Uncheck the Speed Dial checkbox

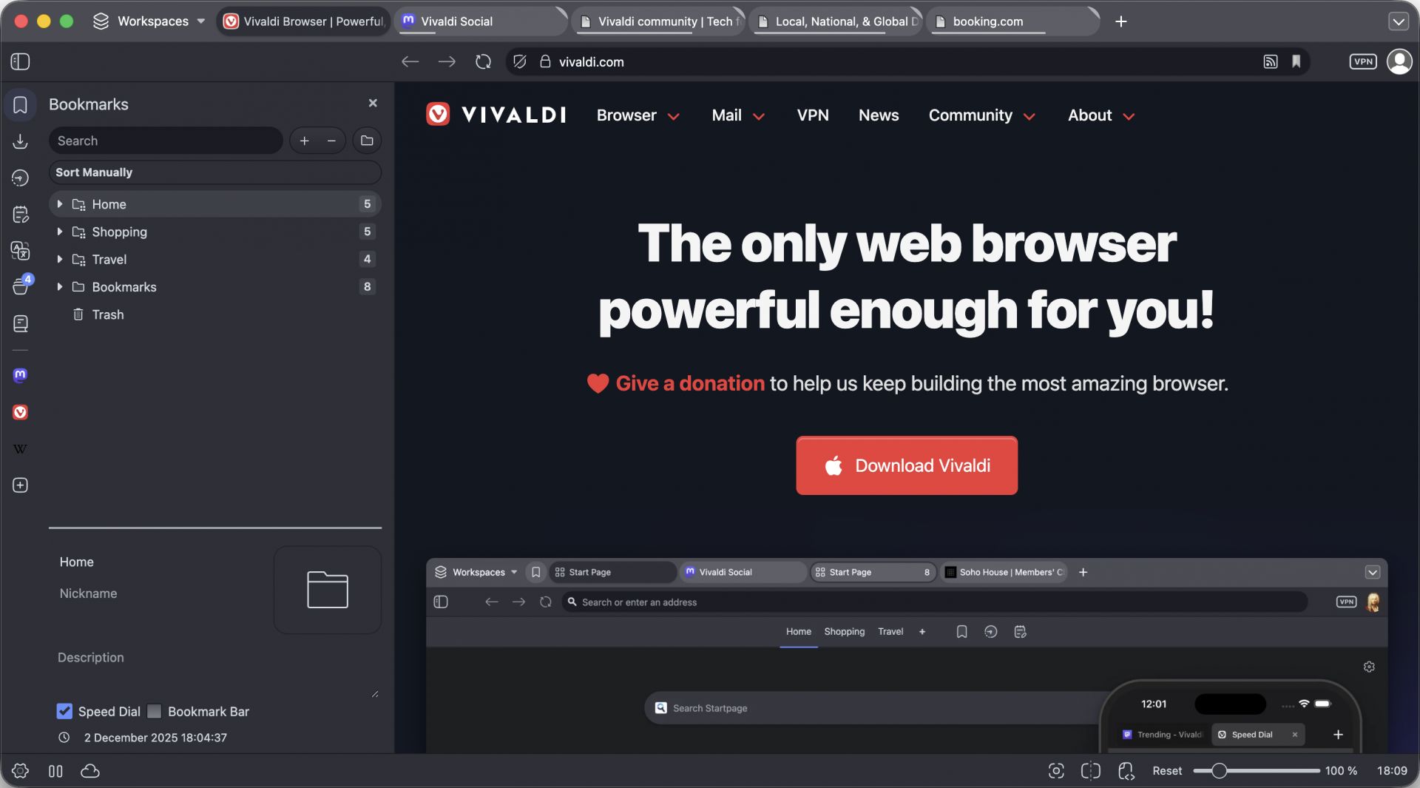[x=65, y=711]
